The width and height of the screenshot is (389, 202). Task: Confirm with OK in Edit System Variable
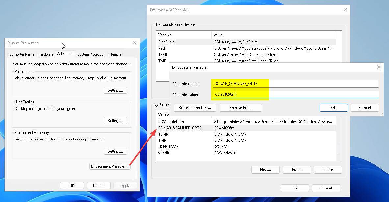(x=333, y=107)
